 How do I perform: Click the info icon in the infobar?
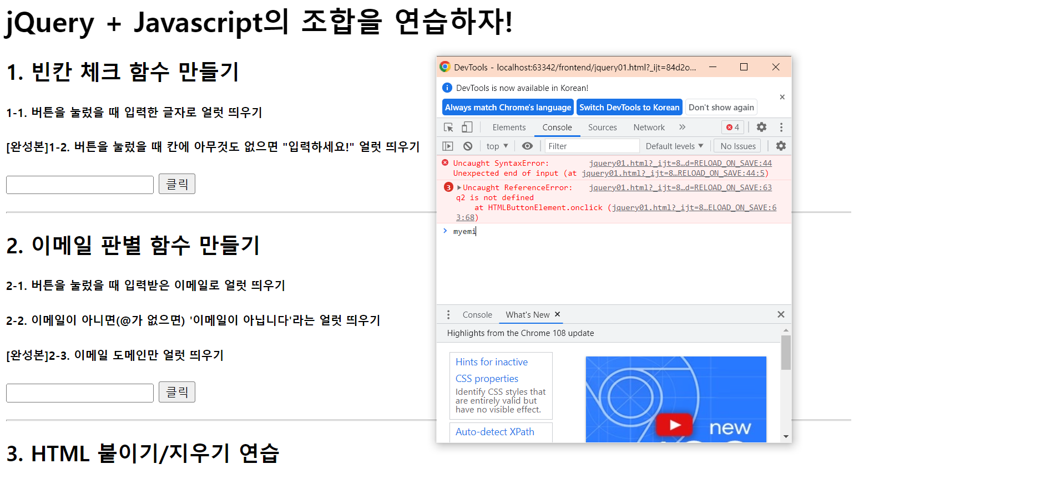[x=447, y=88]
